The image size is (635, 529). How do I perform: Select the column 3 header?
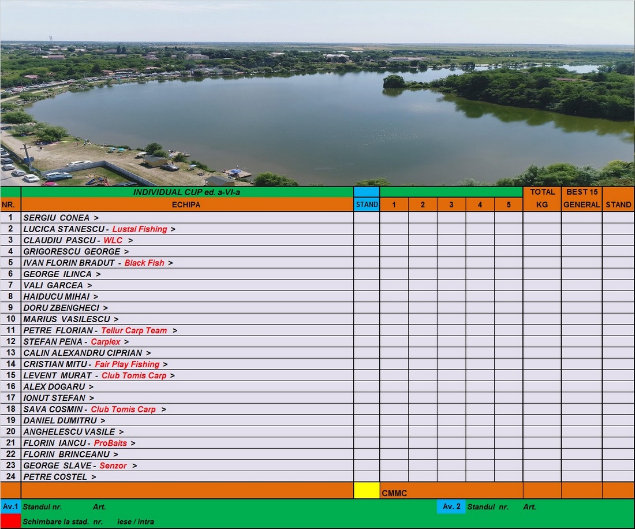coord(451,204)
